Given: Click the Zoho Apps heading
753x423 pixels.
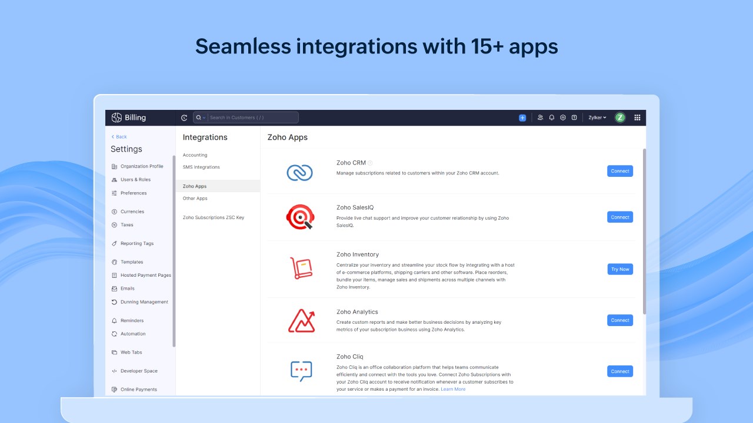Looking at the screenshot, I should coord(288,137).
